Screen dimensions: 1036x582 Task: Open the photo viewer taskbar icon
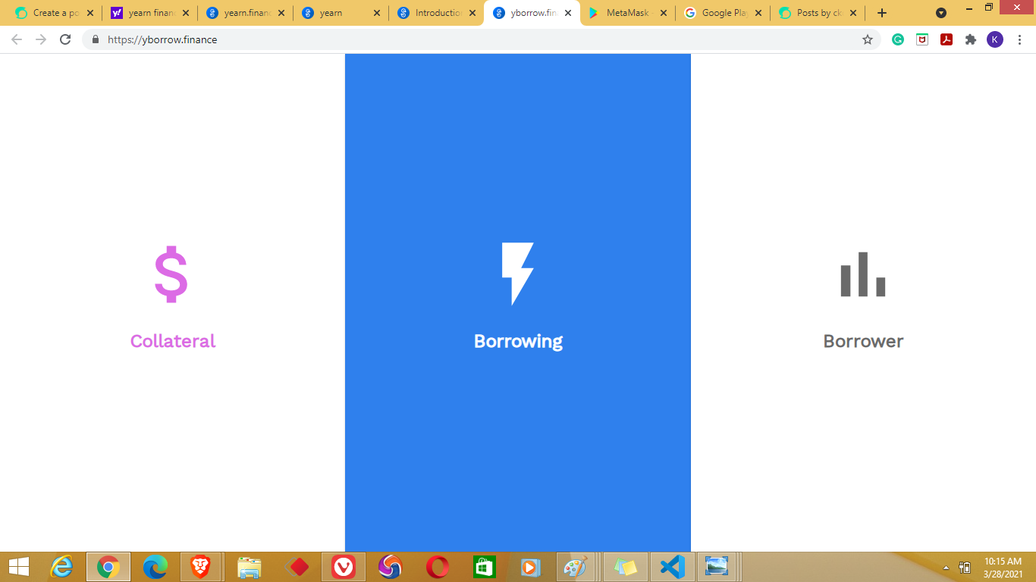pyautogui.click(x=717, y=567)
